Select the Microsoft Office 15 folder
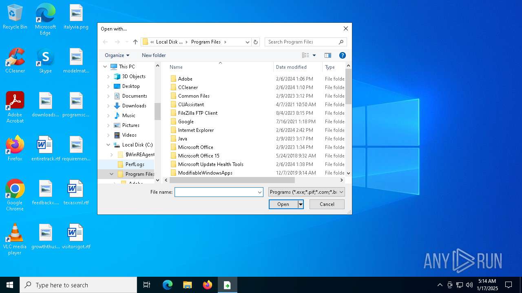This screenshot has width=522, height=293. click(199, 156)
